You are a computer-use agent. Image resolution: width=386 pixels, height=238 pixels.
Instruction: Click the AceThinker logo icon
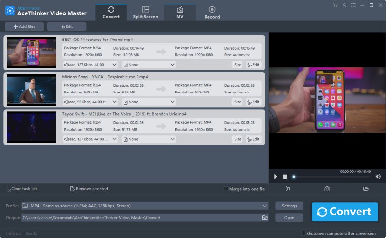(x=10, y=11)
